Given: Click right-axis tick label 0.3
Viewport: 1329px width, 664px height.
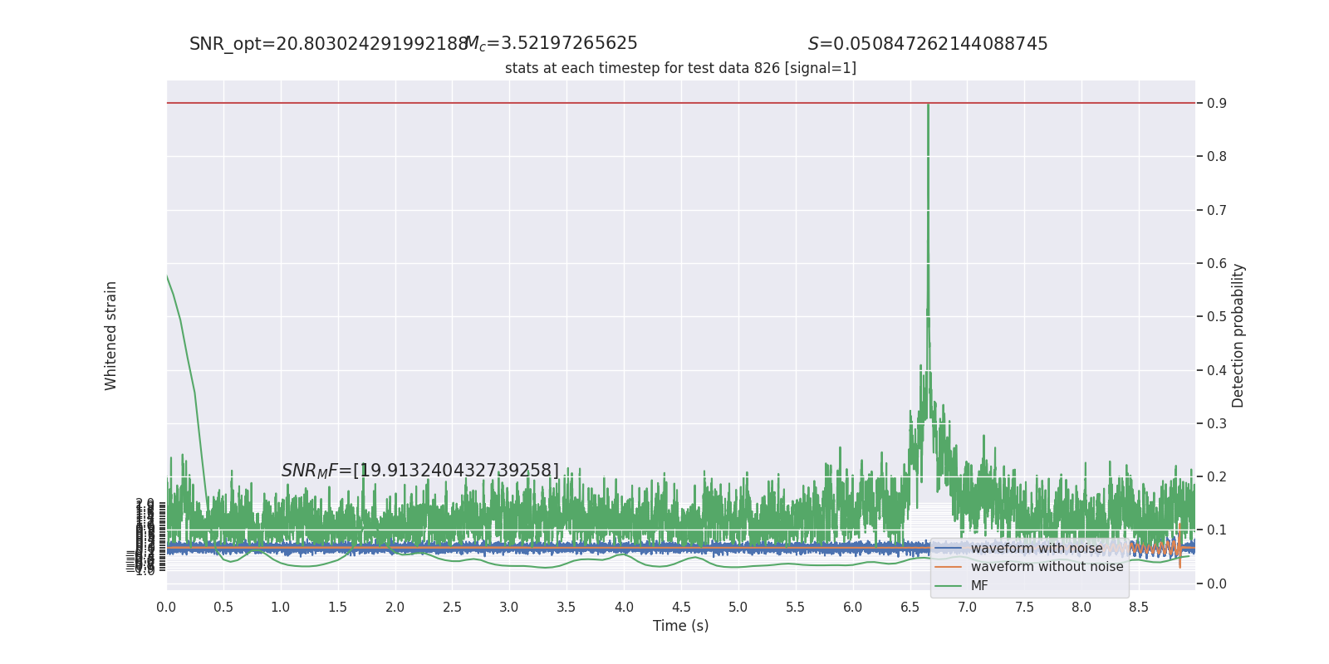Looking at the screenshot, I should click(1217, 424).
